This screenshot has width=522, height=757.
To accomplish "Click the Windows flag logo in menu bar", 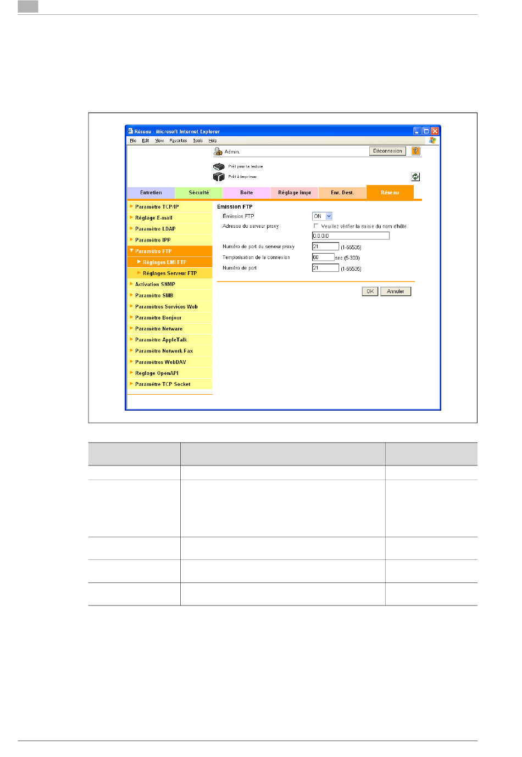I will tap(432, 141).
